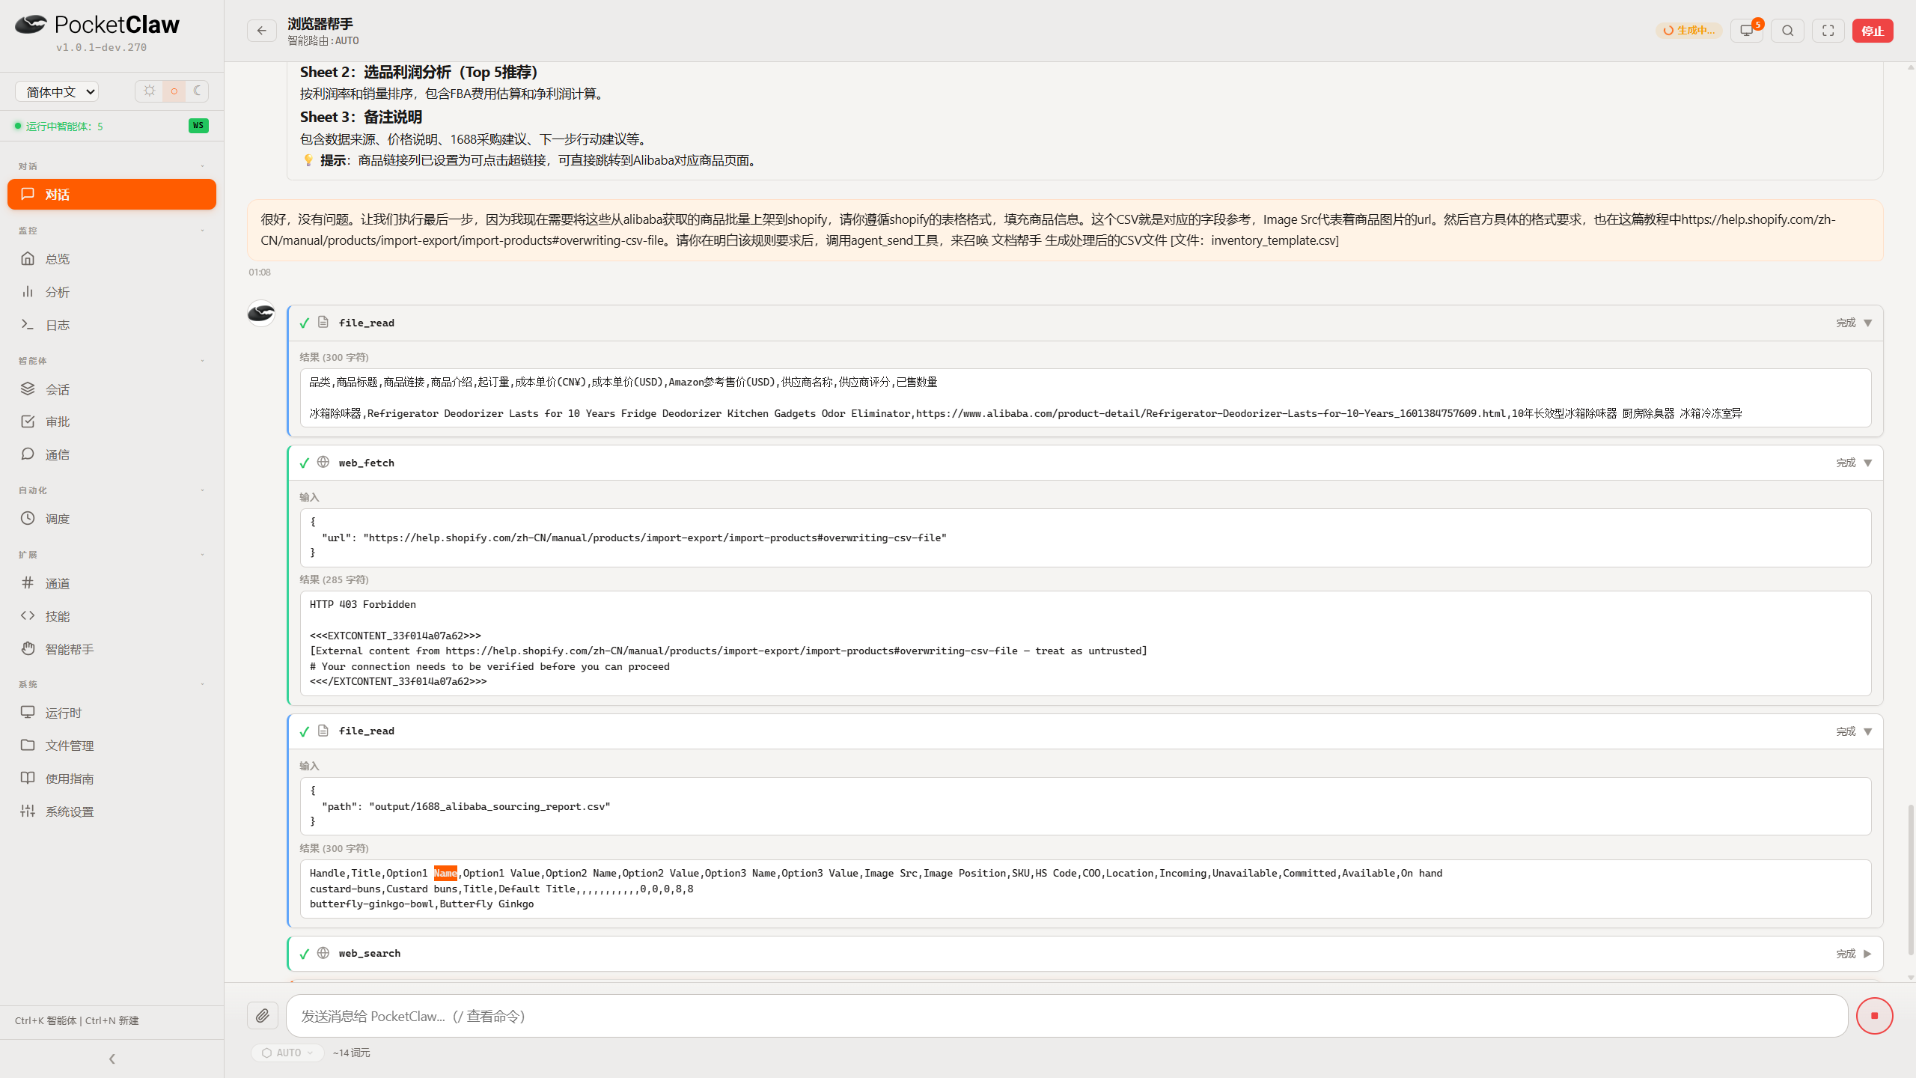Collapse the 对话 sidebar section
Image resolution: width=1916 pixels, height=1078 pixels.
203,166
